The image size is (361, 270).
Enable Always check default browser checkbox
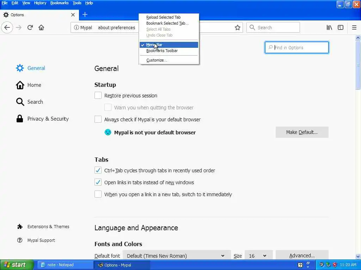point(98,119)
